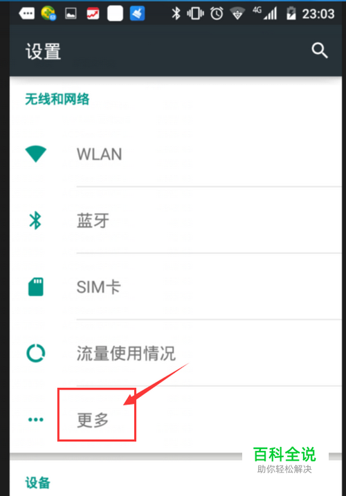This screenshot has width=346, height=496.
Task: Tap the Bluetooth icon beside 蓝牙
Action: tap(35, 220)
